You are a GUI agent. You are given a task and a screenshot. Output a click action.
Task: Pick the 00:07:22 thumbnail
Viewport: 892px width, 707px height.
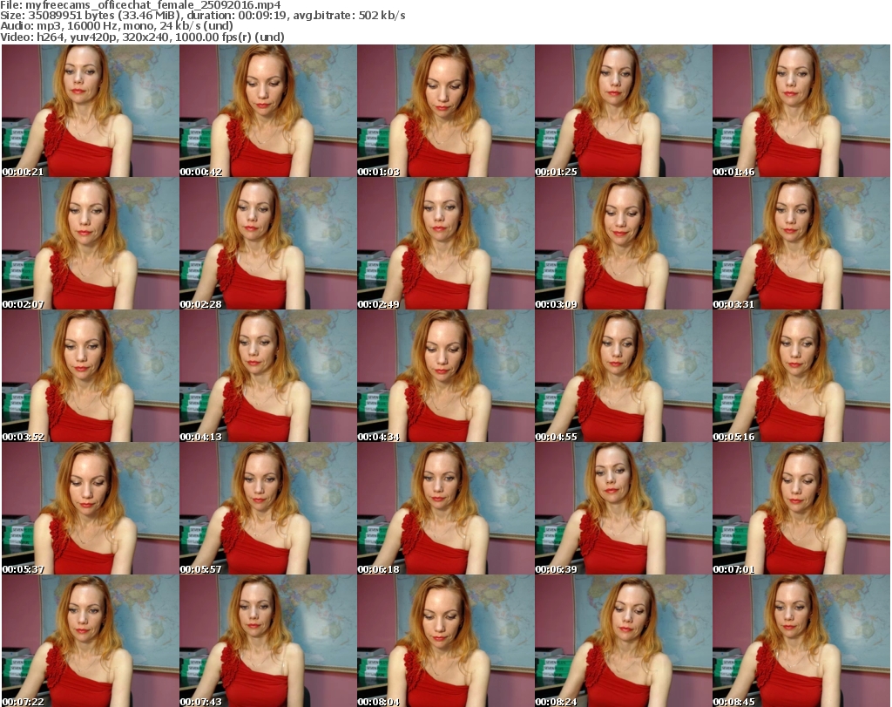coord(90,641)
